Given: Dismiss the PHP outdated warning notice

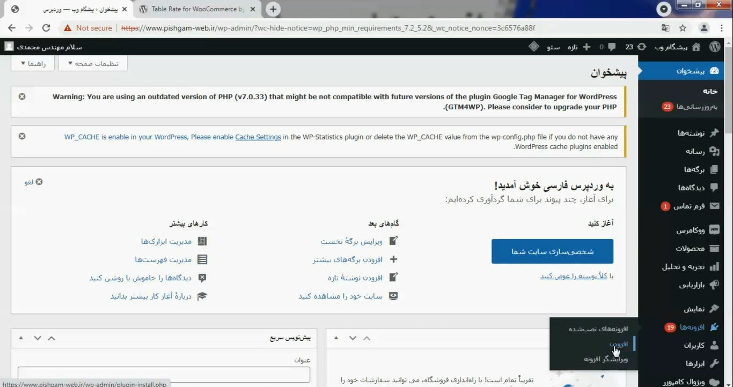Looking at the screenshot, I should tap(22, 96).
